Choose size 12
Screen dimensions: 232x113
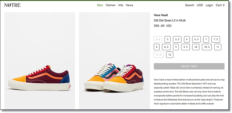coord(170,55)
